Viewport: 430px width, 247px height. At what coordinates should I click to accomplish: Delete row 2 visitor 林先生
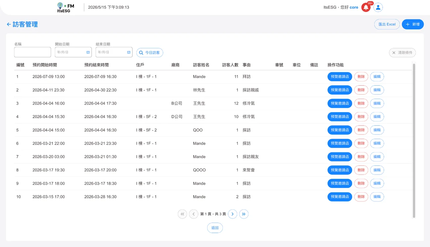click(x=361, y=90)
